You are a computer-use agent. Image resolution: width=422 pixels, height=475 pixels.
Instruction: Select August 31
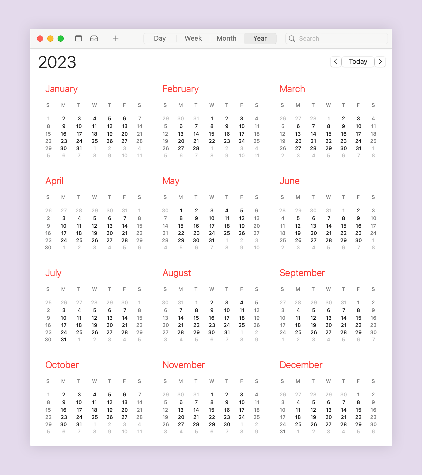pyautogui.click(x=227, y=332)
